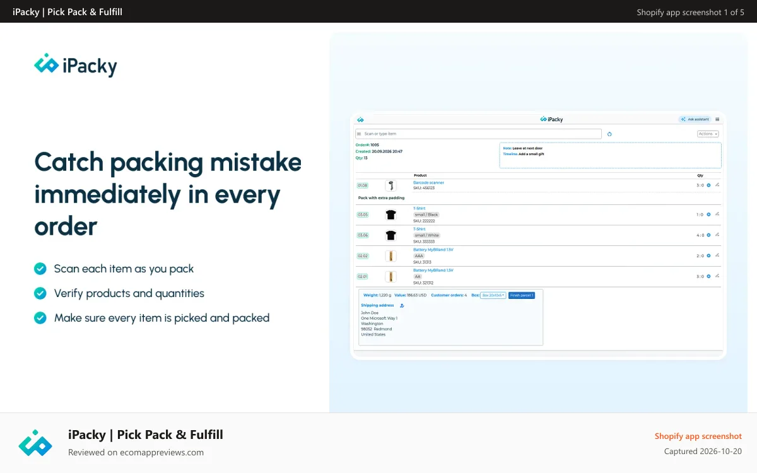This screenshot has height=473, width=757.
Task: Open the Battery MyBRand 1.5V link above AAA
Action: 433,250
